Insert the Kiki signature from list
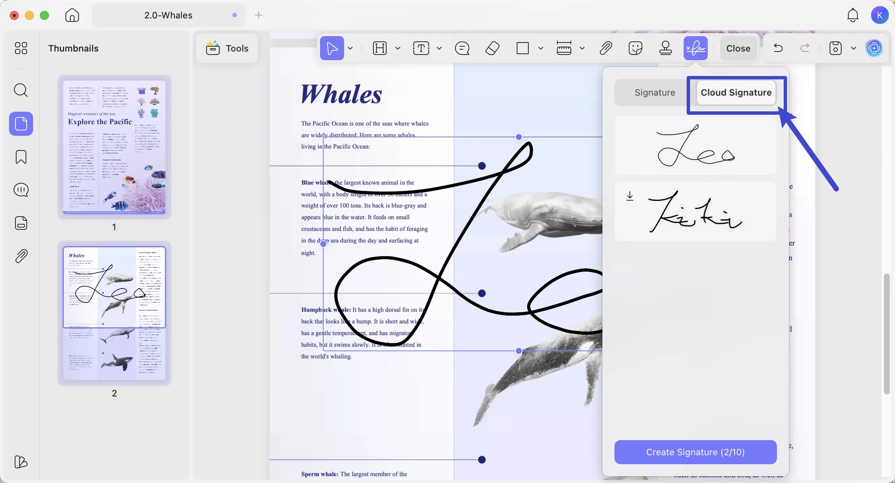The image size is (895, 483). pos(695,212)
